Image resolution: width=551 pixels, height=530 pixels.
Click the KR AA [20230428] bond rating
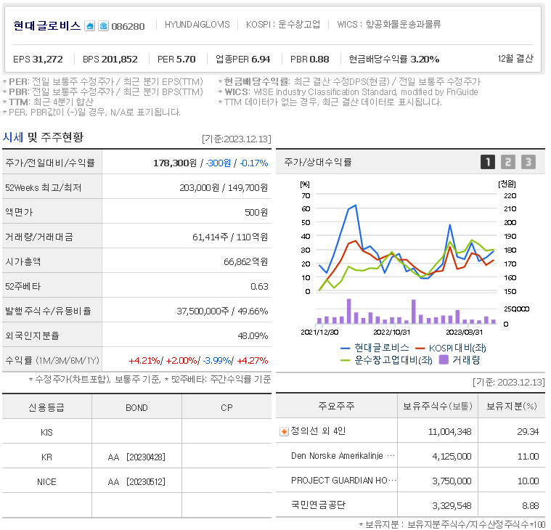tap(136, 457)
